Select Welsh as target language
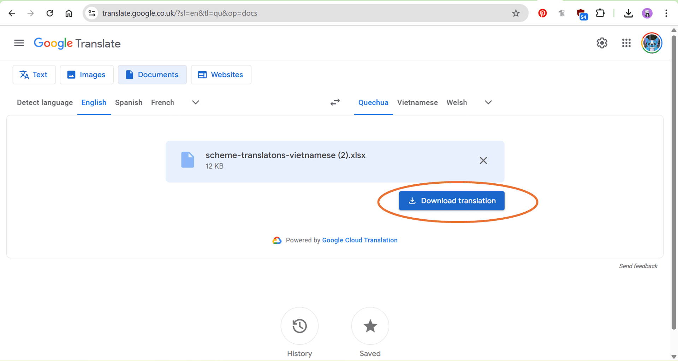The height and width of the screenshot is (361, 678). 457,102
